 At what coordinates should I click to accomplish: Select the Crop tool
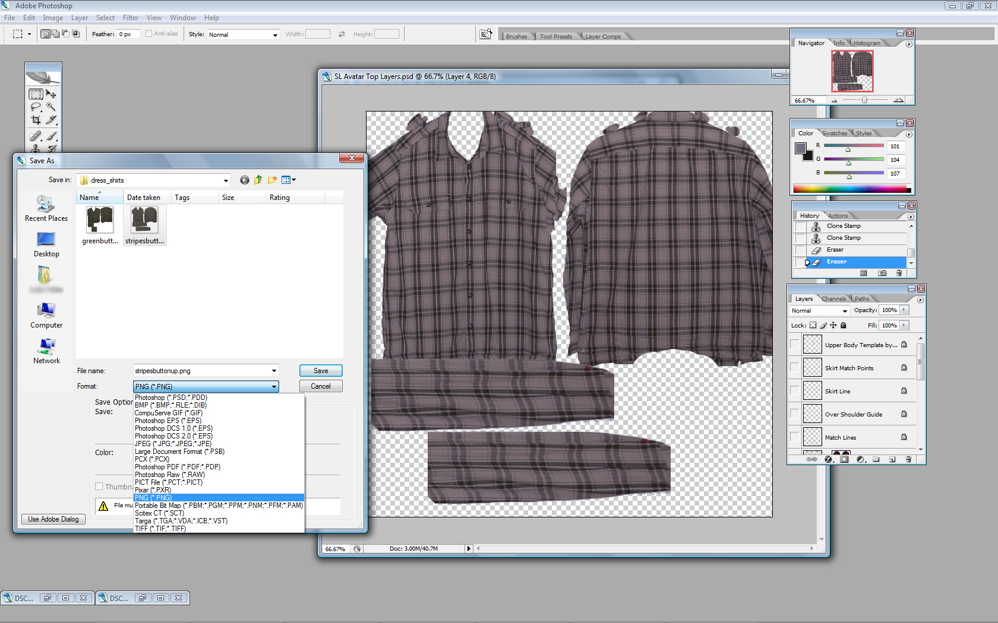coord(36,120)
